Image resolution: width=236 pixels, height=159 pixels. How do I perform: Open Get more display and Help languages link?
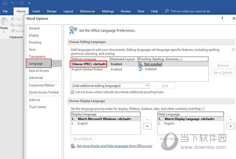tap(114, 146)
